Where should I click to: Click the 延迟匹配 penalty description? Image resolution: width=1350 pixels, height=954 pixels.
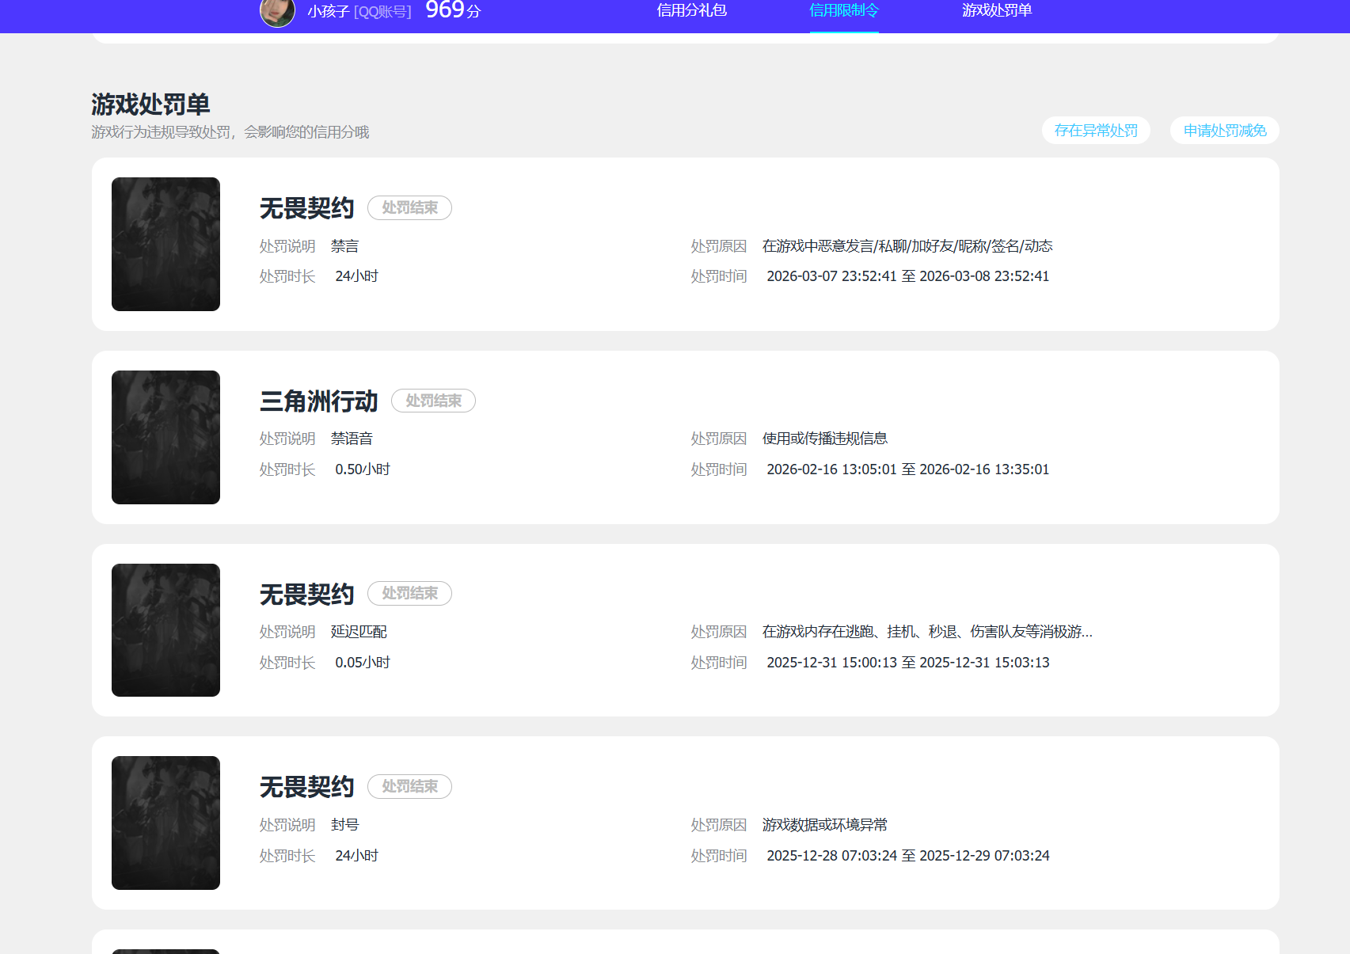(359, 632)
